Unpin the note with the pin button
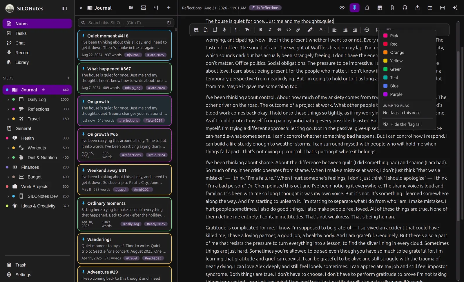 [354, 8]
